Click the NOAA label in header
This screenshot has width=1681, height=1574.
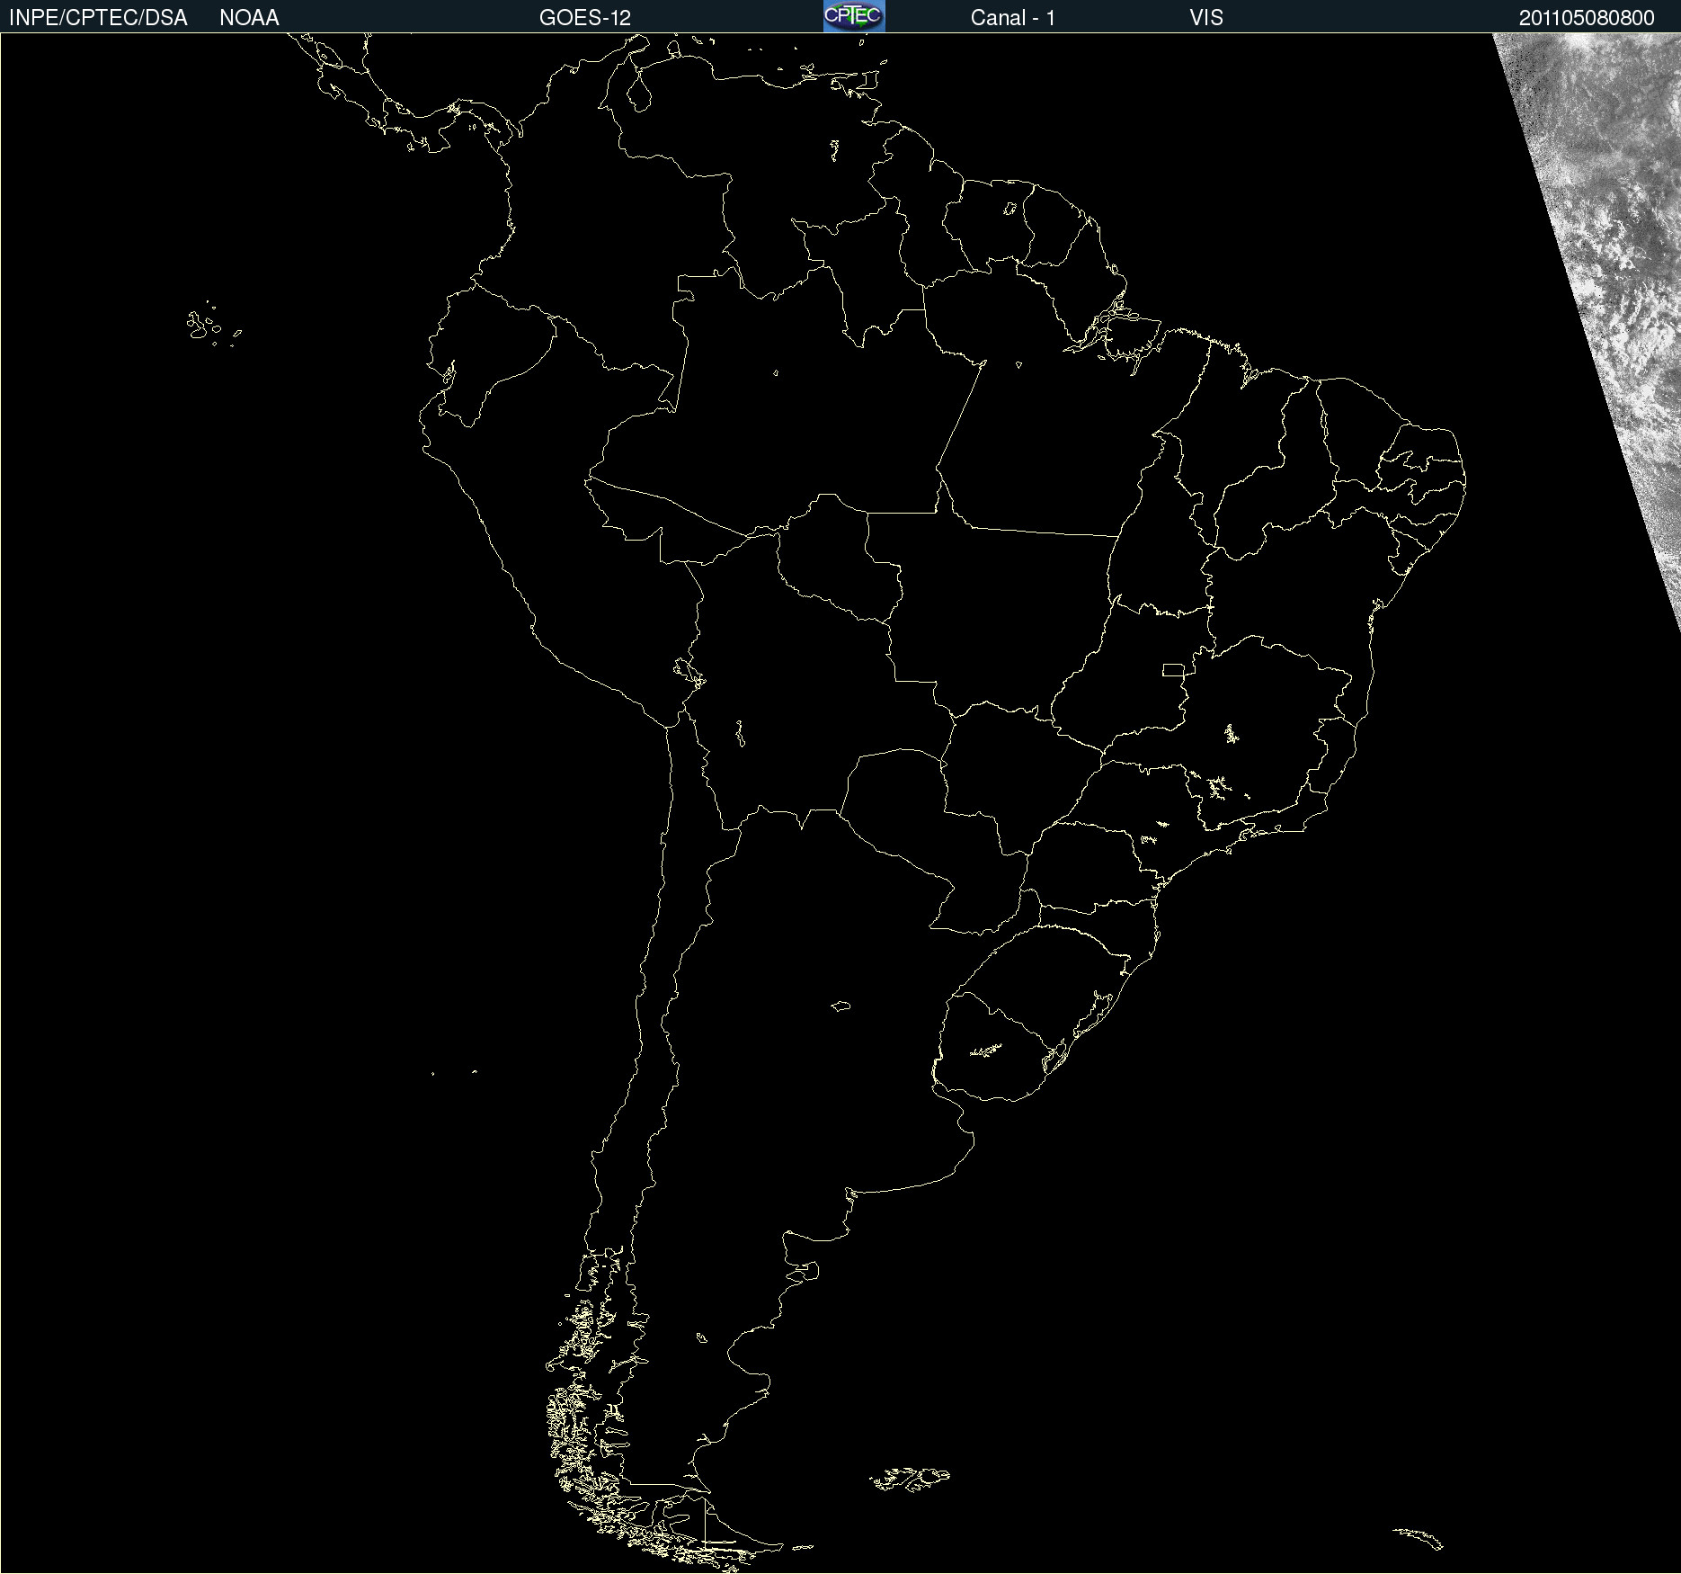click(249, 18)
